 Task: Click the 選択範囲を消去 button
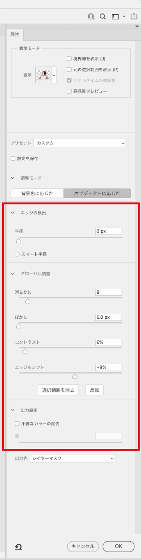[x=58, y=390]
